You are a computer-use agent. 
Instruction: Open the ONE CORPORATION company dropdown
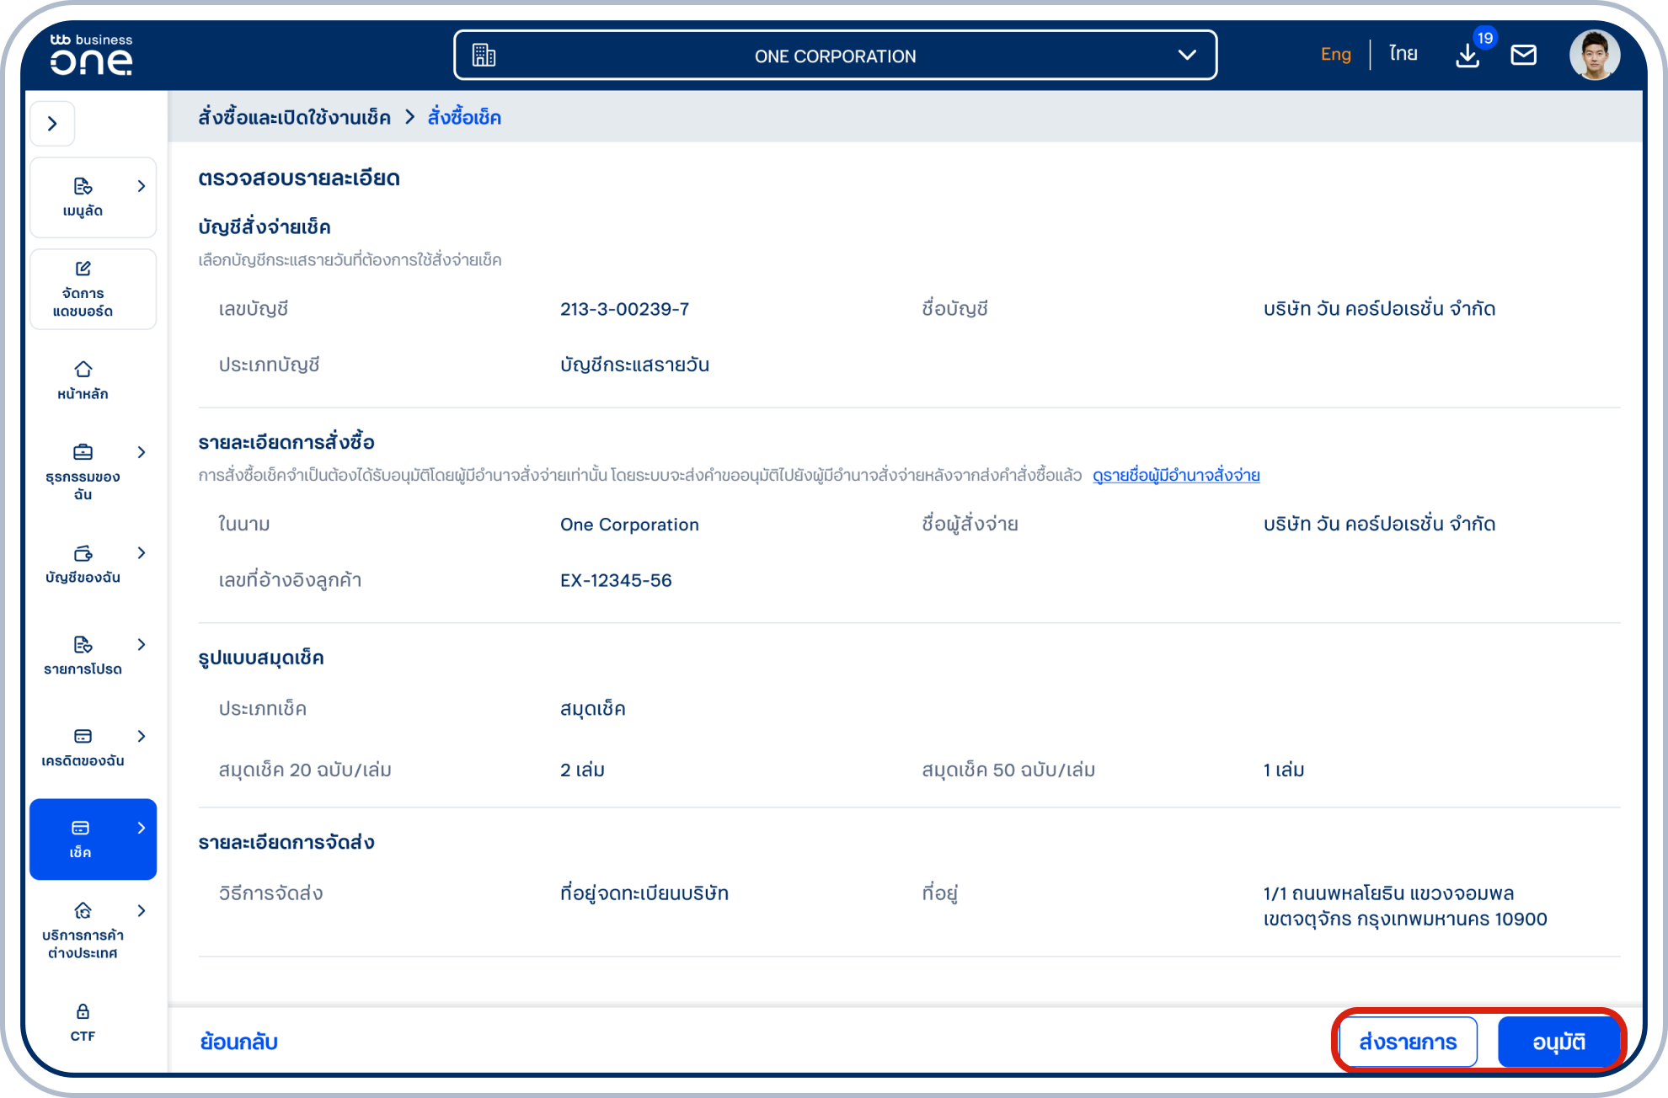click(835, 56)
